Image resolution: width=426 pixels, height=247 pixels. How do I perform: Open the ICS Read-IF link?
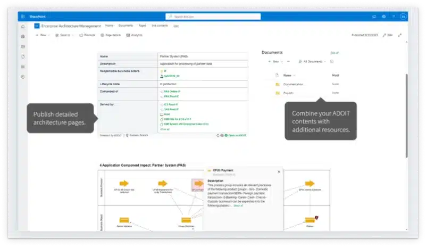[x=171, y=104]
